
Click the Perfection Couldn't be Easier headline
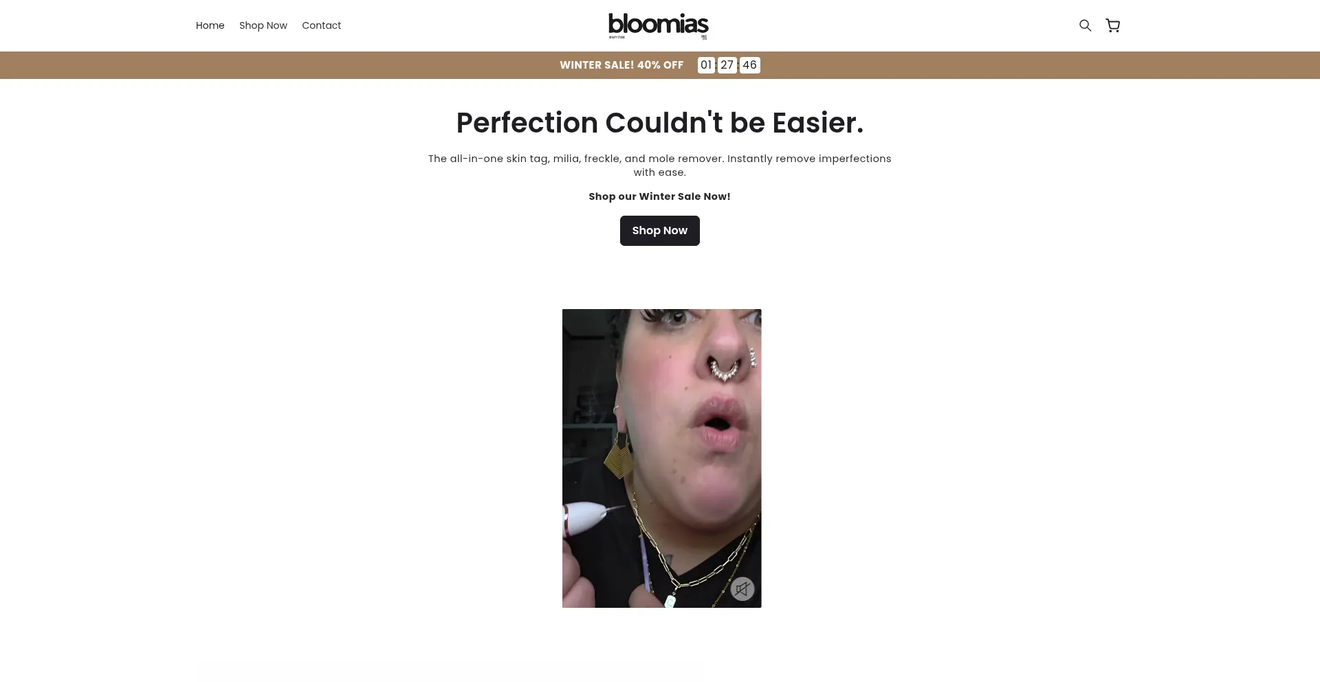point(660,123)
